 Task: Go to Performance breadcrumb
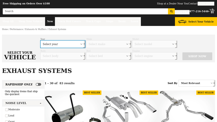pos(17,29)
